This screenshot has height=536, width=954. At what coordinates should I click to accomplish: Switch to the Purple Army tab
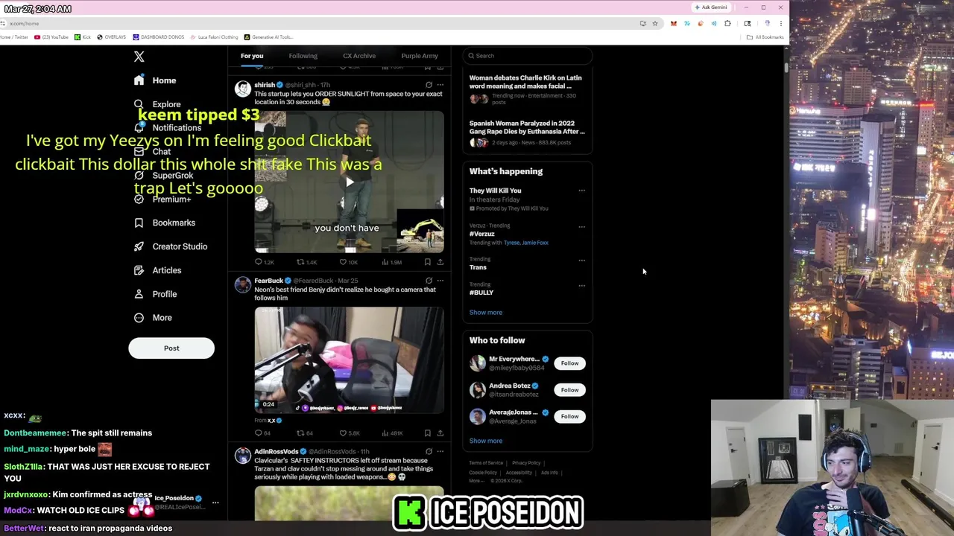(x=420, y=56)
